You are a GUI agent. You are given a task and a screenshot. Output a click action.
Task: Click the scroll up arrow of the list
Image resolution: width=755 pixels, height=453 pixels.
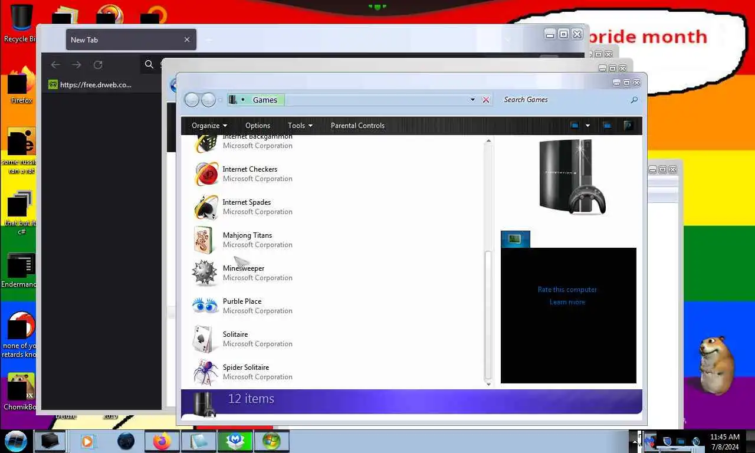pos(488,142)
